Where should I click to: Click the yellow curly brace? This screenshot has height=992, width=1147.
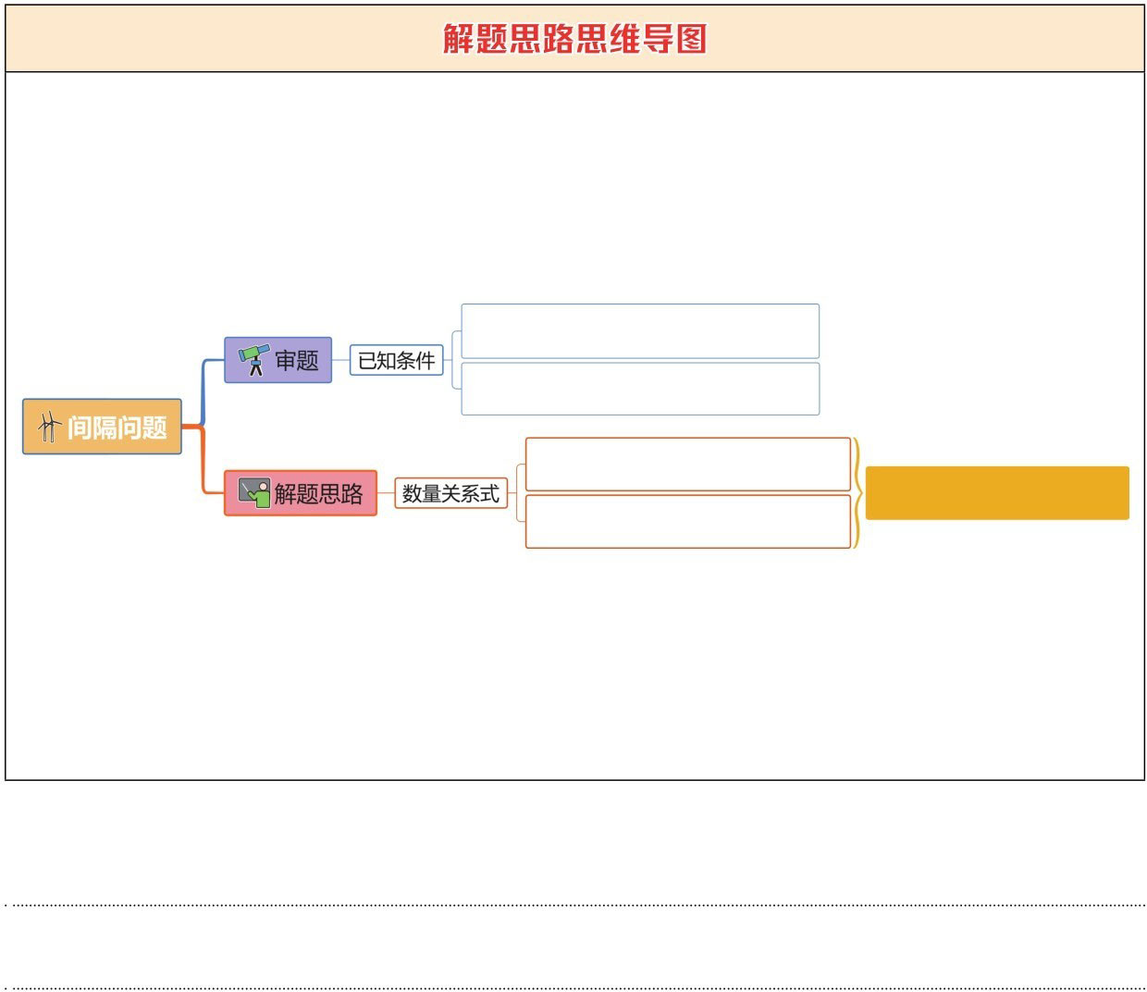pyautogui.click(x=857, y=493)
